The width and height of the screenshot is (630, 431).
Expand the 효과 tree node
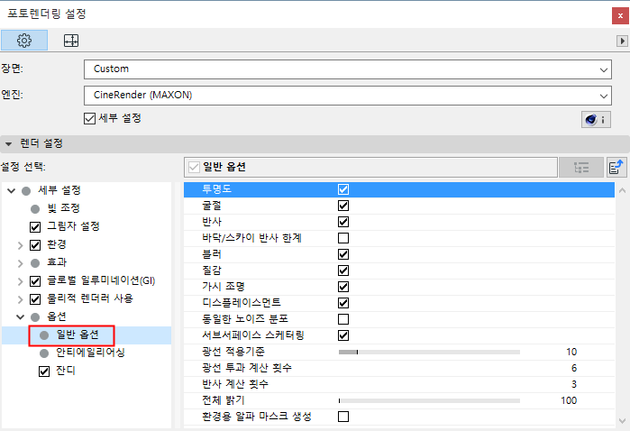click(20, 263)
